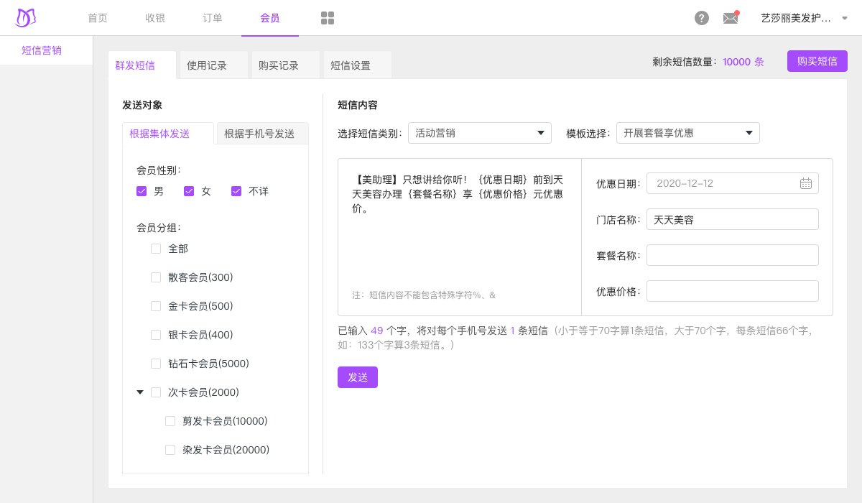This screenshot has height=503, width=862.
Task: Click the calendar icon in 优惠日期 field
Action: [806, 183]
